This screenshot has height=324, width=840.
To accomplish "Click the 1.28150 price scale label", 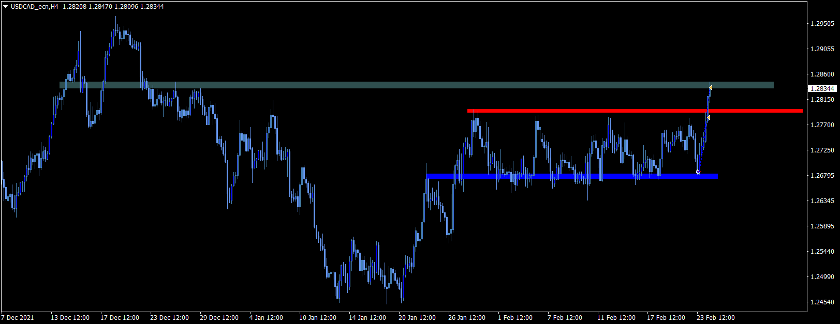I will click(x=822, y=100).
